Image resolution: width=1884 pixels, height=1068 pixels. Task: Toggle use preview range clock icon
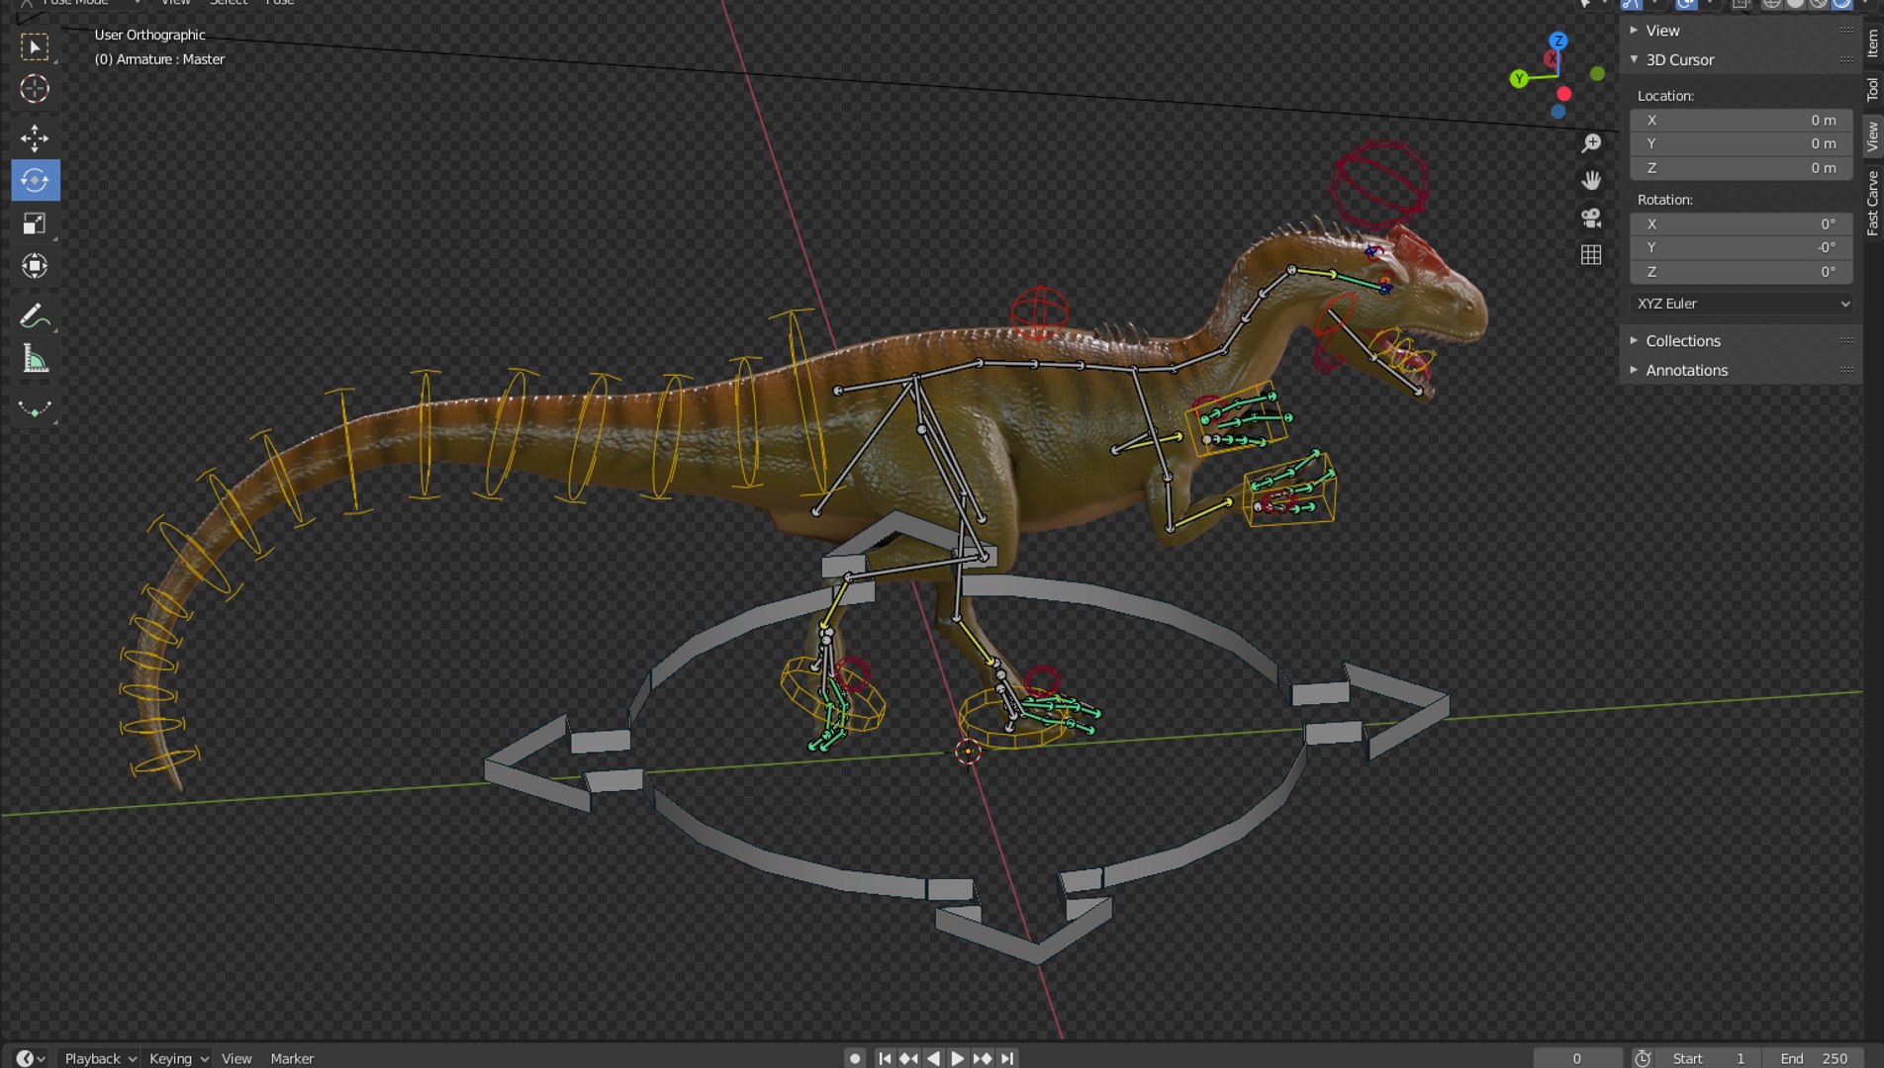coord(1643,1058)
